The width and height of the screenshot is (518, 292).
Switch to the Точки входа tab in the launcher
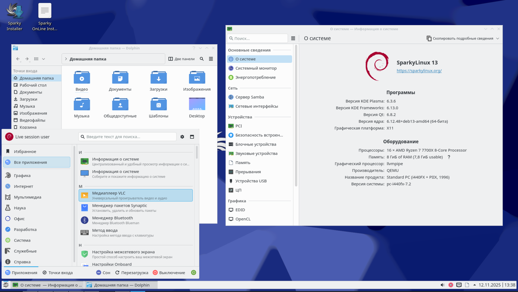58,272
